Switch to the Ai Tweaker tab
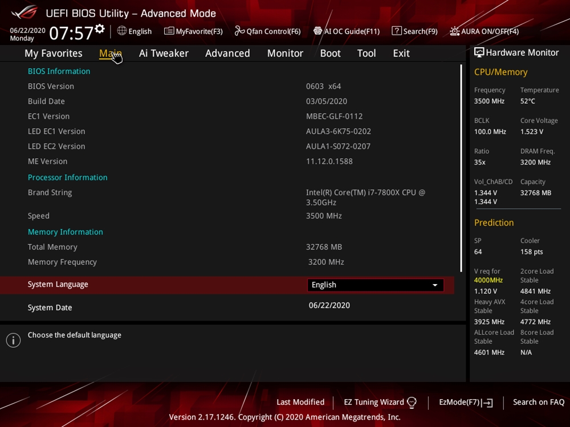This screenshot has width=570, height=427. pos(164,53)
